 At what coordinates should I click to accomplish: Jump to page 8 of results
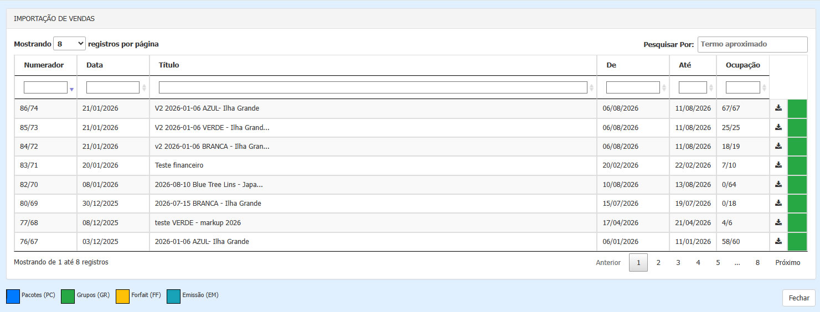[757, 263]
